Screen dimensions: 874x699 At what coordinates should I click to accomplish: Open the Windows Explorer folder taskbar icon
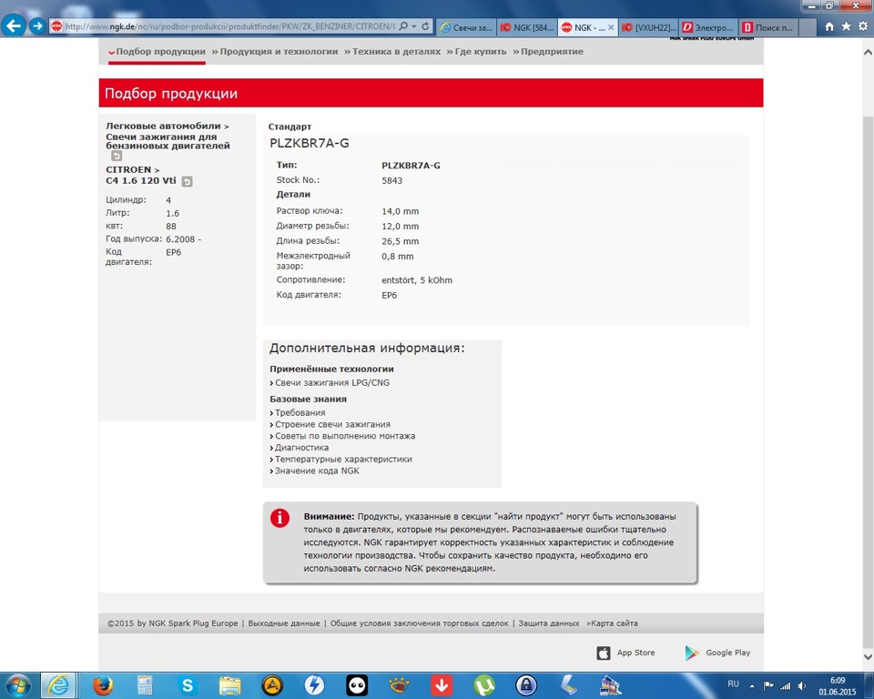pyautogui.click(x=229, y=685)
